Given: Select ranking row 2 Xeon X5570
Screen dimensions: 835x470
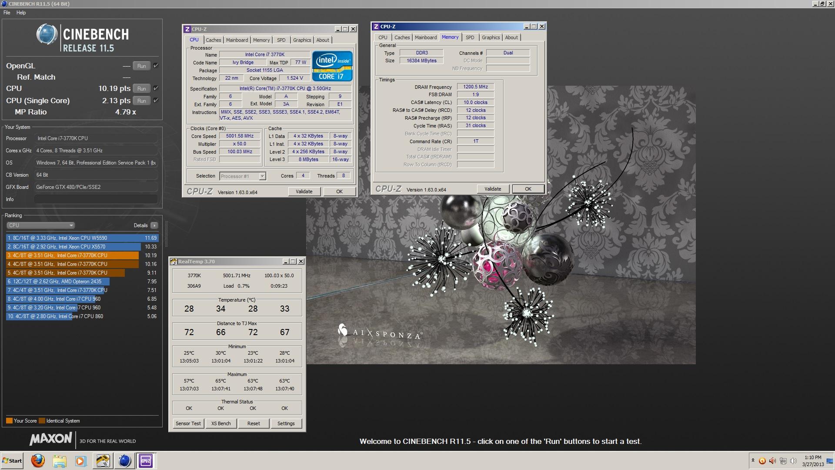Looking at the screenshot, I should pyautogui.click(x=82, y=247).
